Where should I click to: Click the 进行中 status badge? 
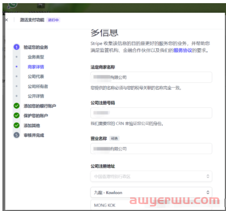54,20
